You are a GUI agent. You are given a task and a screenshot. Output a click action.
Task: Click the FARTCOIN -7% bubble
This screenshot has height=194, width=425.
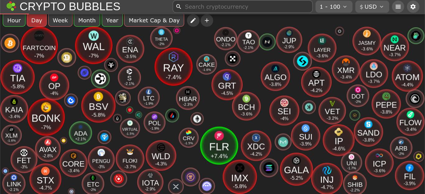pos(39,45)
